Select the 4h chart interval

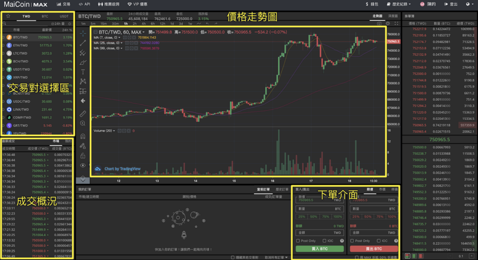(144, 23)
